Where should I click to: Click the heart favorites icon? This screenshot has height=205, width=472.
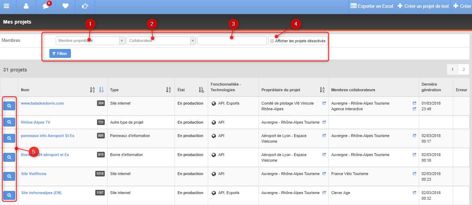click(65, 6)
